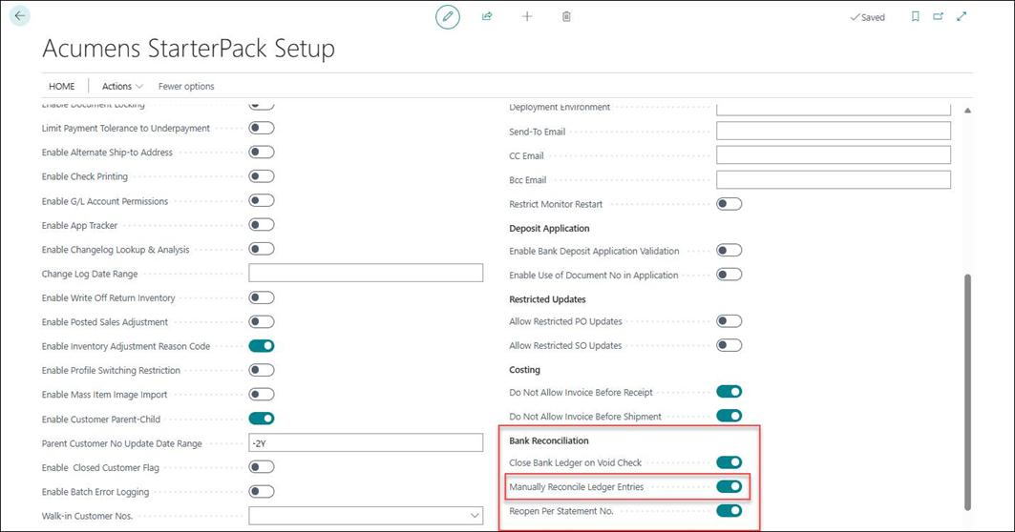
Task: Click the Change Log Date Range field
Action: click(x=366, y=273)
